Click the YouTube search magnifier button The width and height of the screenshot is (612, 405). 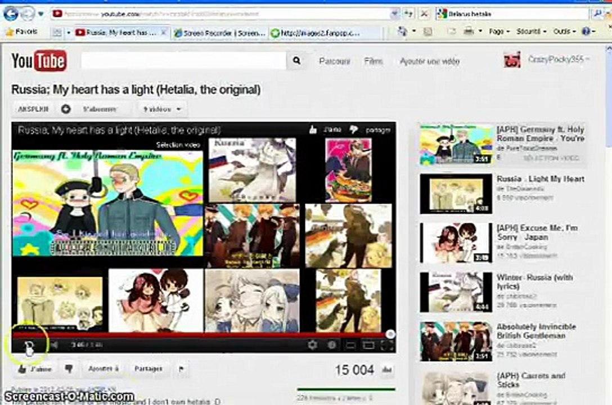point(296,61)
